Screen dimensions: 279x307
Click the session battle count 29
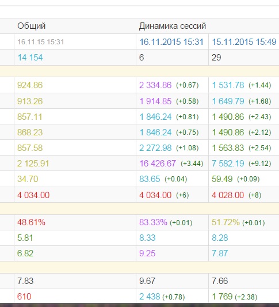point(216,58)
